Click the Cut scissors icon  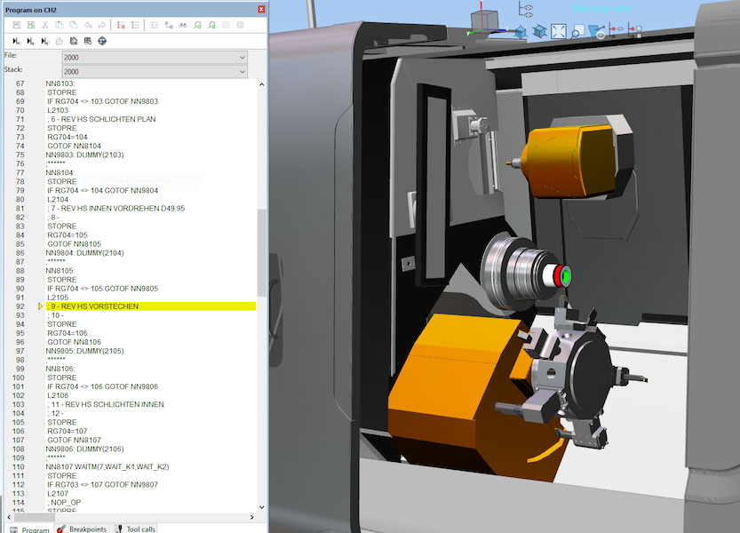(45, 25)
